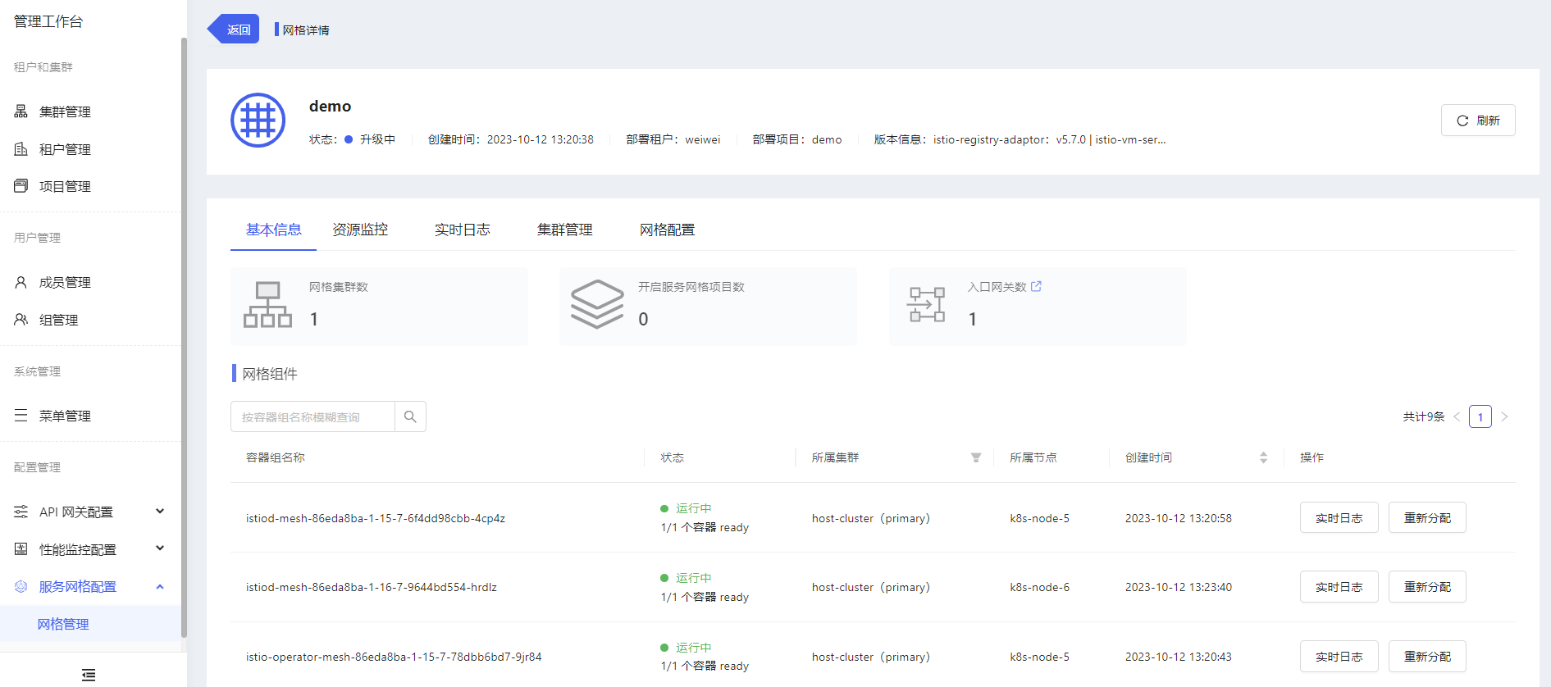
Task: Click the 共计9条 total count text
Action: [x=1423, y=416]
